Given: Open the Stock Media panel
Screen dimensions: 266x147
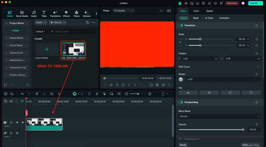Looking at the screenshot, I should click(x=22, y=14).
